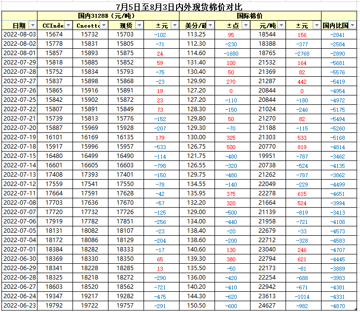Select date cell 2022-07-07
The height and width of the screenshot is (312, 360).
pos(20,212)
